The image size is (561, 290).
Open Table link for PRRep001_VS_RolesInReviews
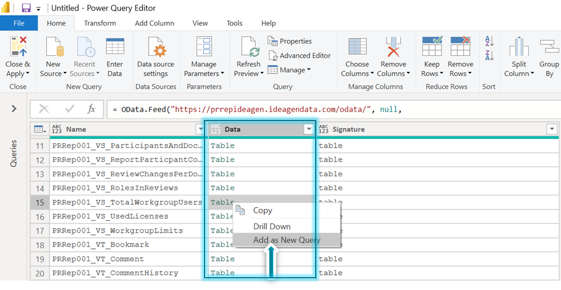click(222, 188)
